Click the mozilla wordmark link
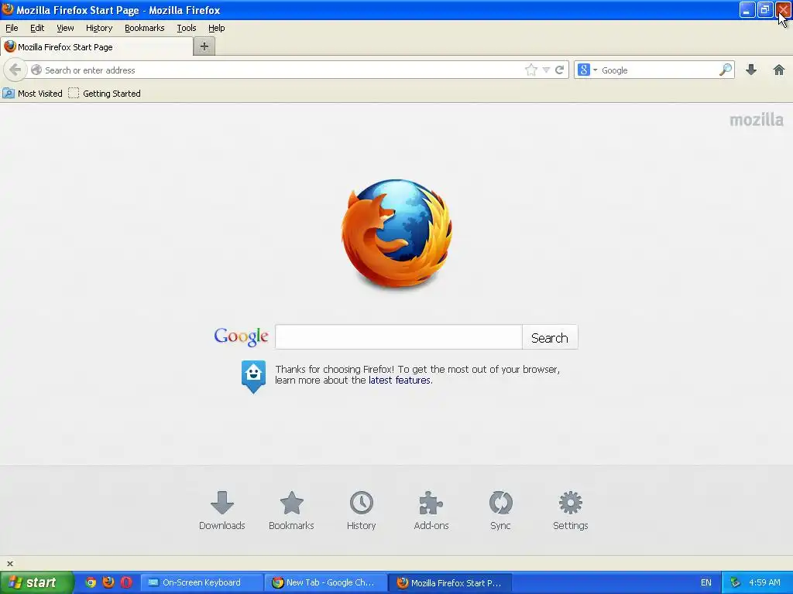 click(757, 120)
